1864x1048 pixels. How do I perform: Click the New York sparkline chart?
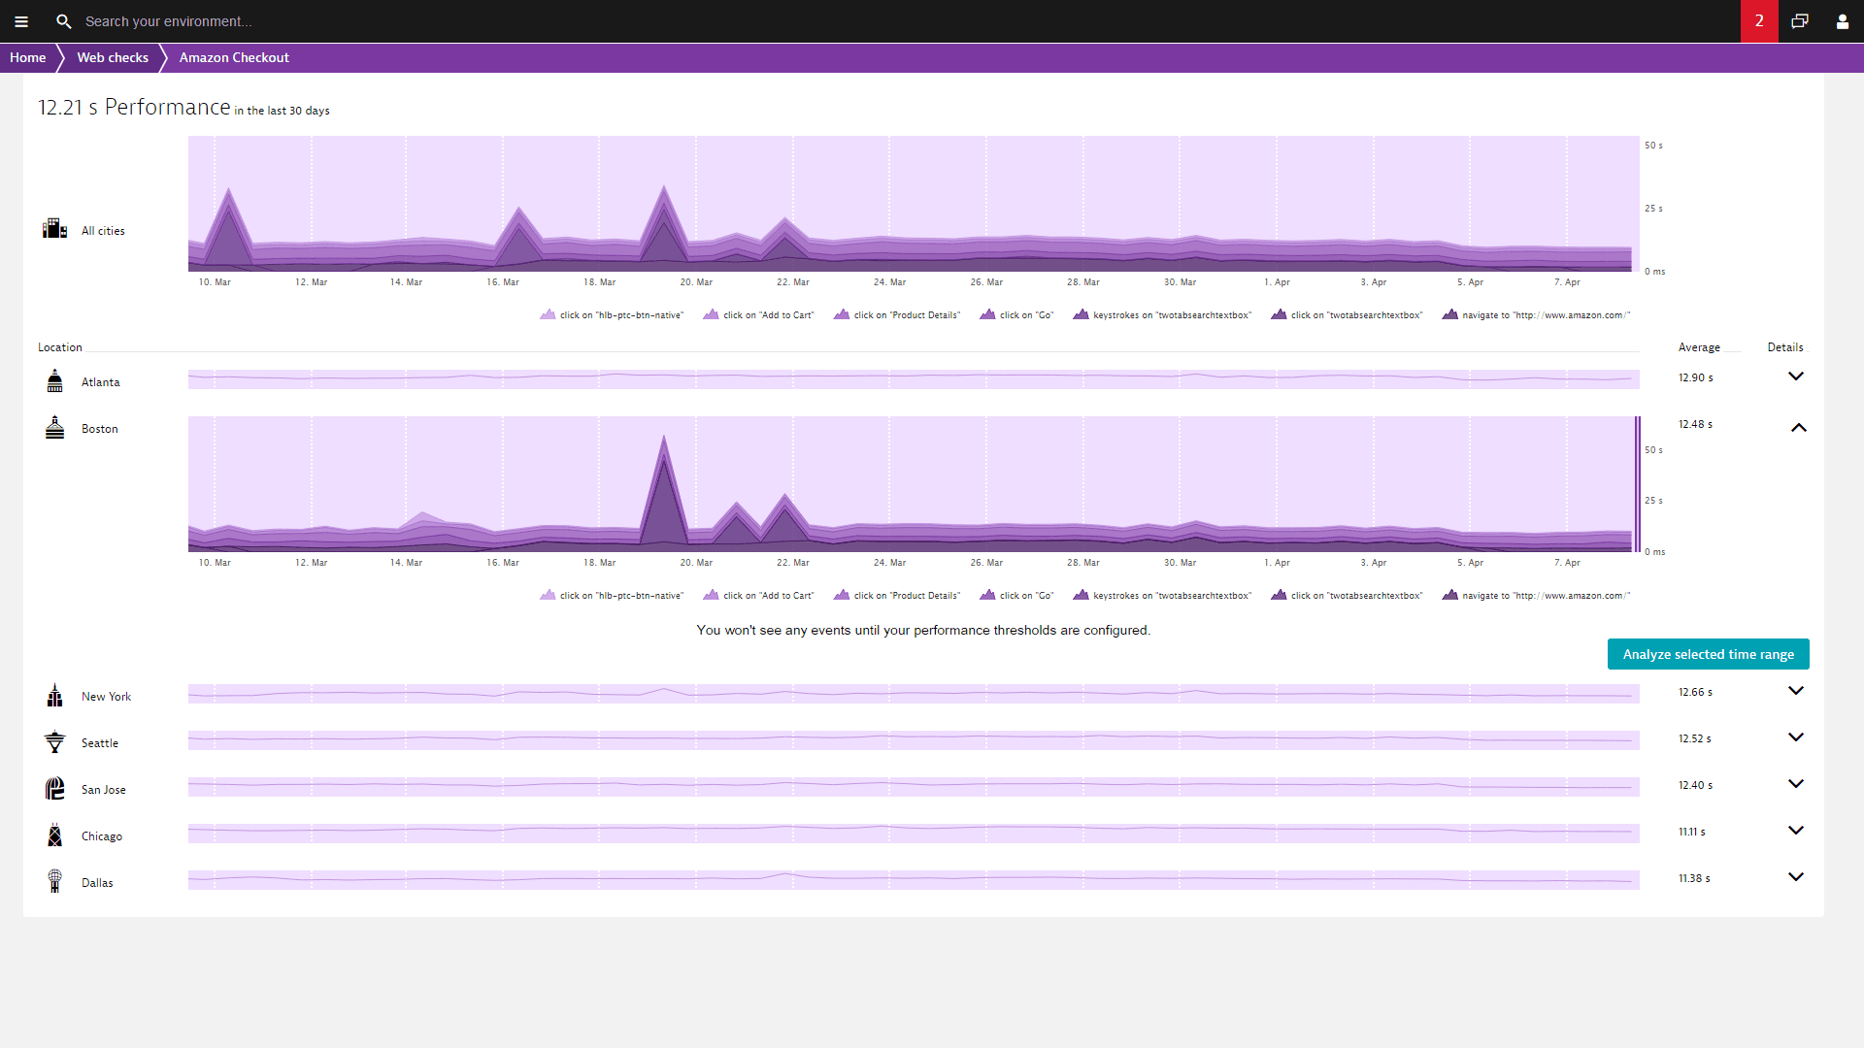click(x=914, y=693)
